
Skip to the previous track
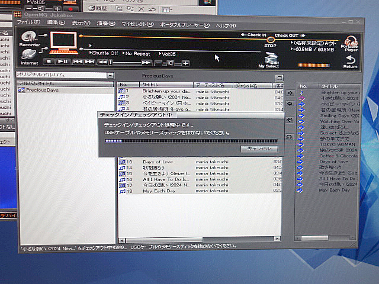78,62
